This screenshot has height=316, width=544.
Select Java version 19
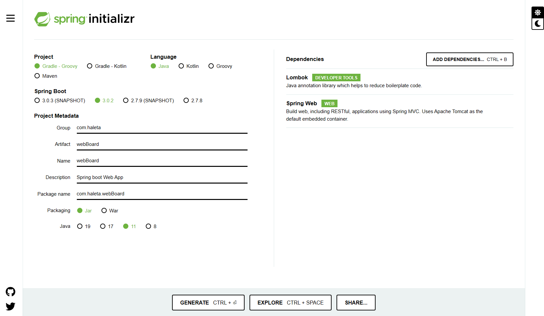[84, 227]
